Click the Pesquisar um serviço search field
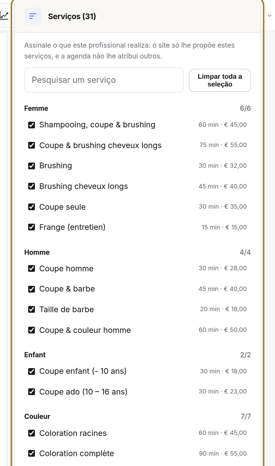The width and height of the screenshot is (275, 466). tap(104, 80)
